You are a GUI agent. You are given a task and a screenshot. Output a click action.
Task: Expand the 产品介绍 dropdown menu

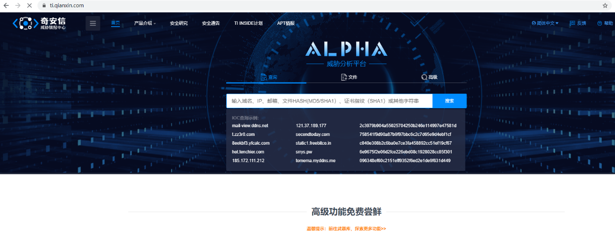(145, 23)
